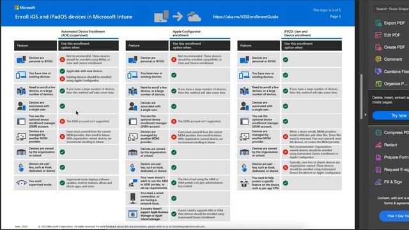Click the Combine Files tool icon
Image resolution: width=409 pixels, height=230 pixels.
pos(378,71)
